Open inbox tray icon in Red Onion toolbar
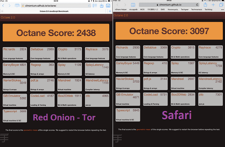 [108, 5]
